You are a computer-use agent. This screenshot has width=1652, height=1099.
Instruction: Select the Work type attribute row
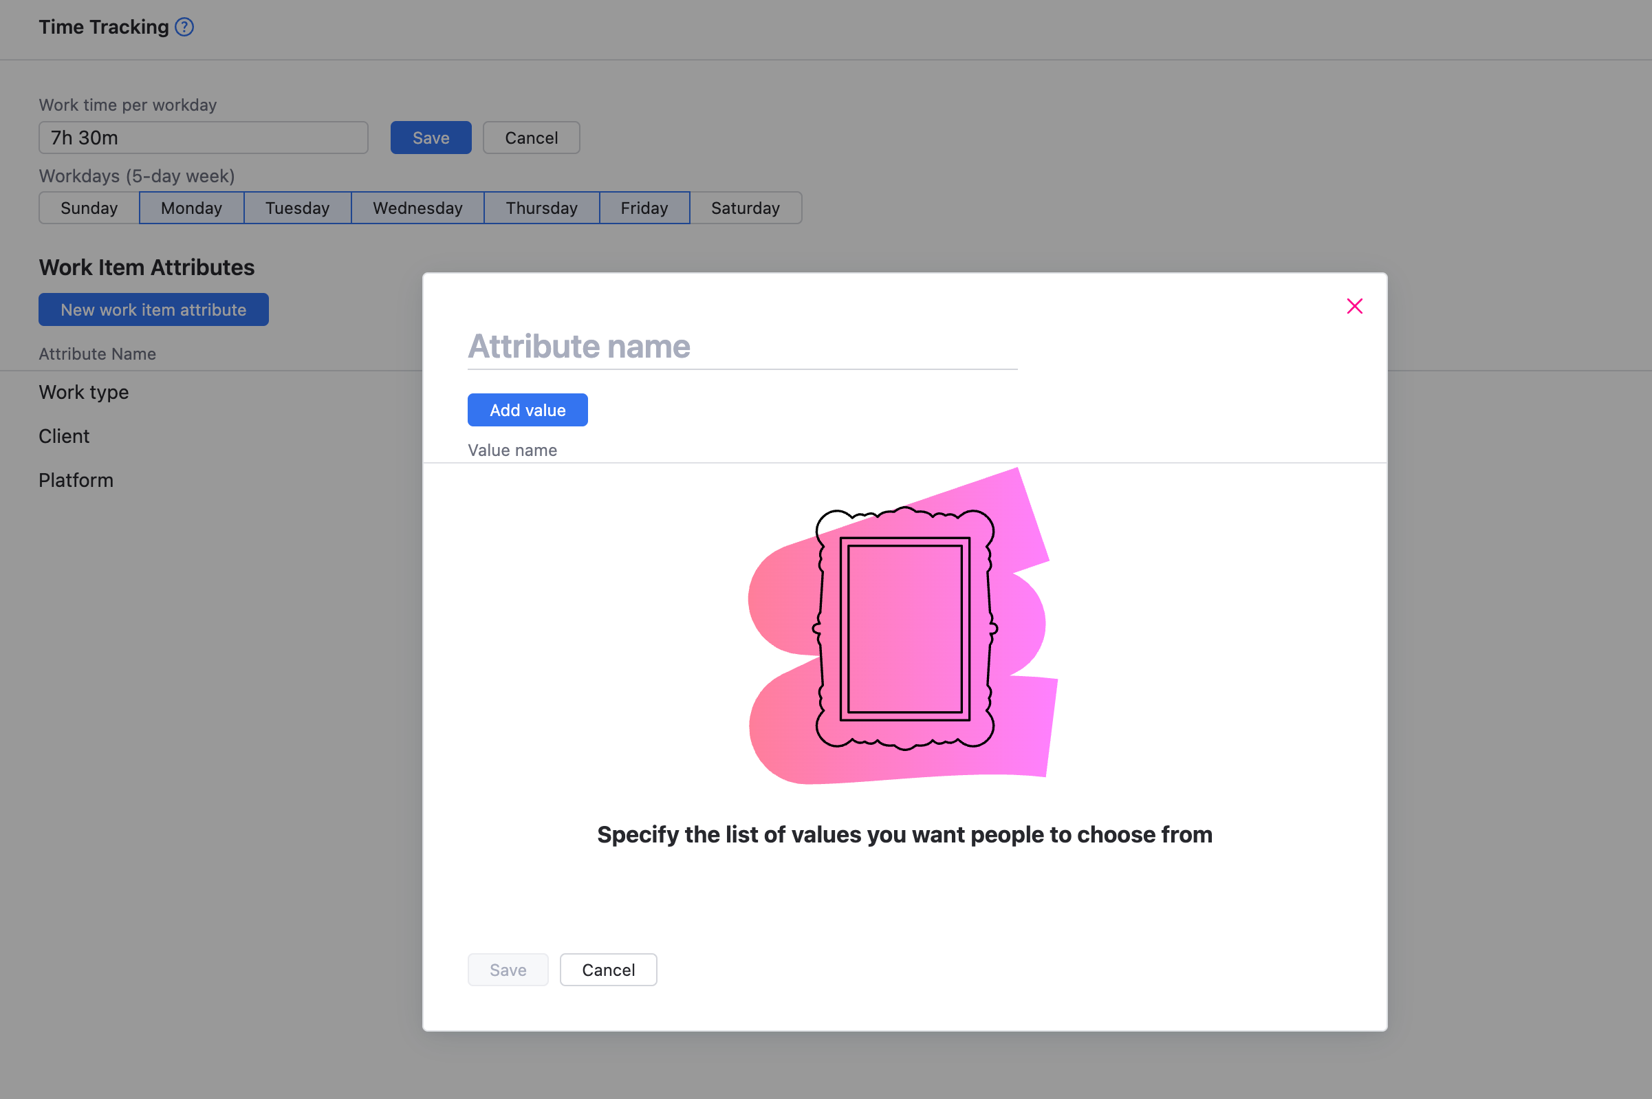click(x=84, y=393)
